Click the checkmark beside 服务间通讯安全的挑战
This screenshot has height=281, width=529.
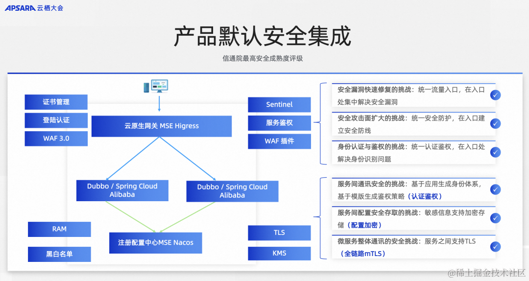point(495,189)
